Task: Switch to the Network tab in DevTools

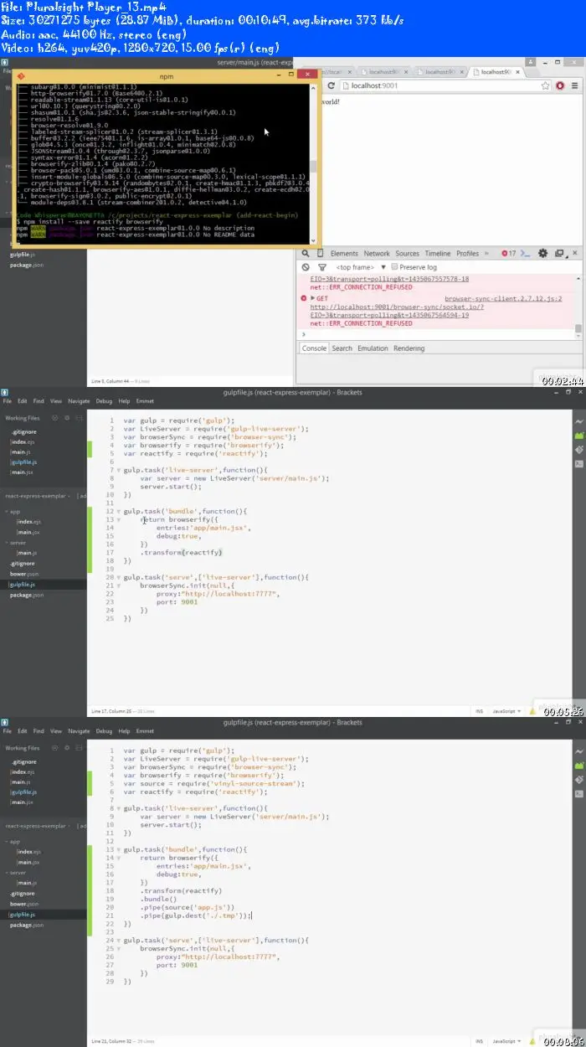Action: pyautogui.click(x=376, y=253)
